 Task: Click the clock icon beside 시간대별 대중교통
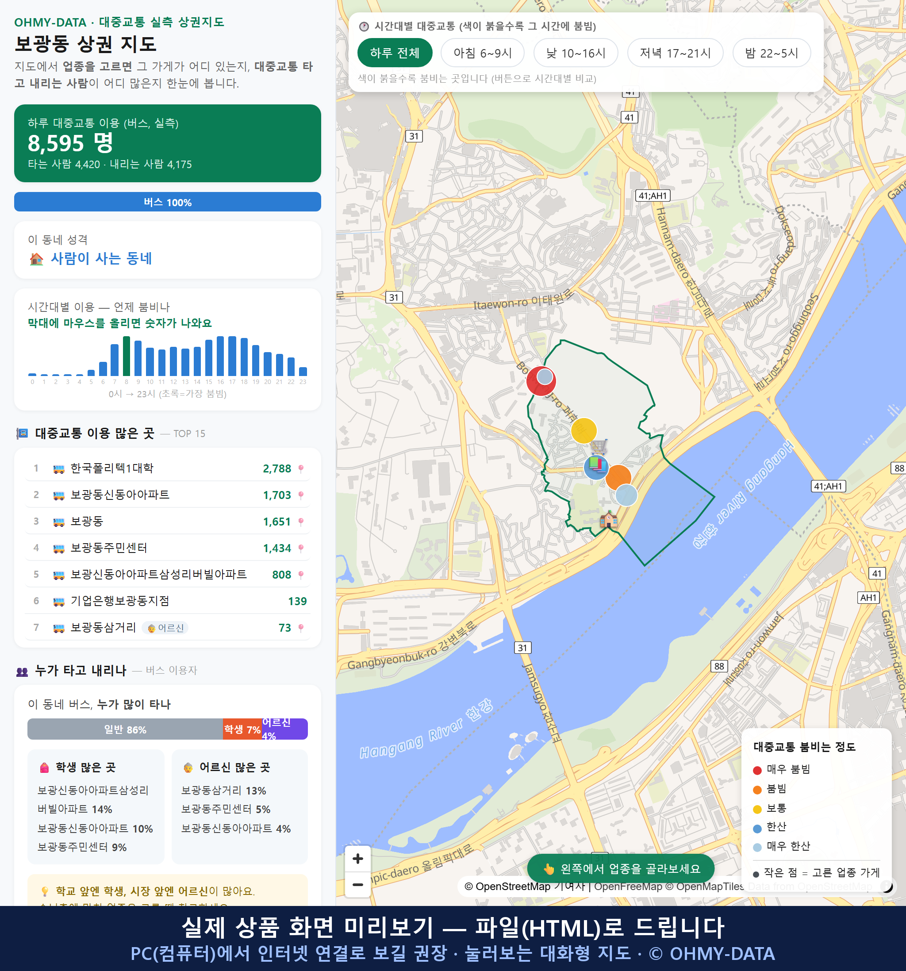(364, 27)
